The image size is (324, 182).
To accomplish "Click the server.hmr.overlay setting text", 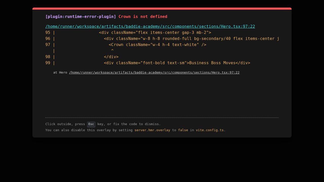I will (x=152, y=130).
